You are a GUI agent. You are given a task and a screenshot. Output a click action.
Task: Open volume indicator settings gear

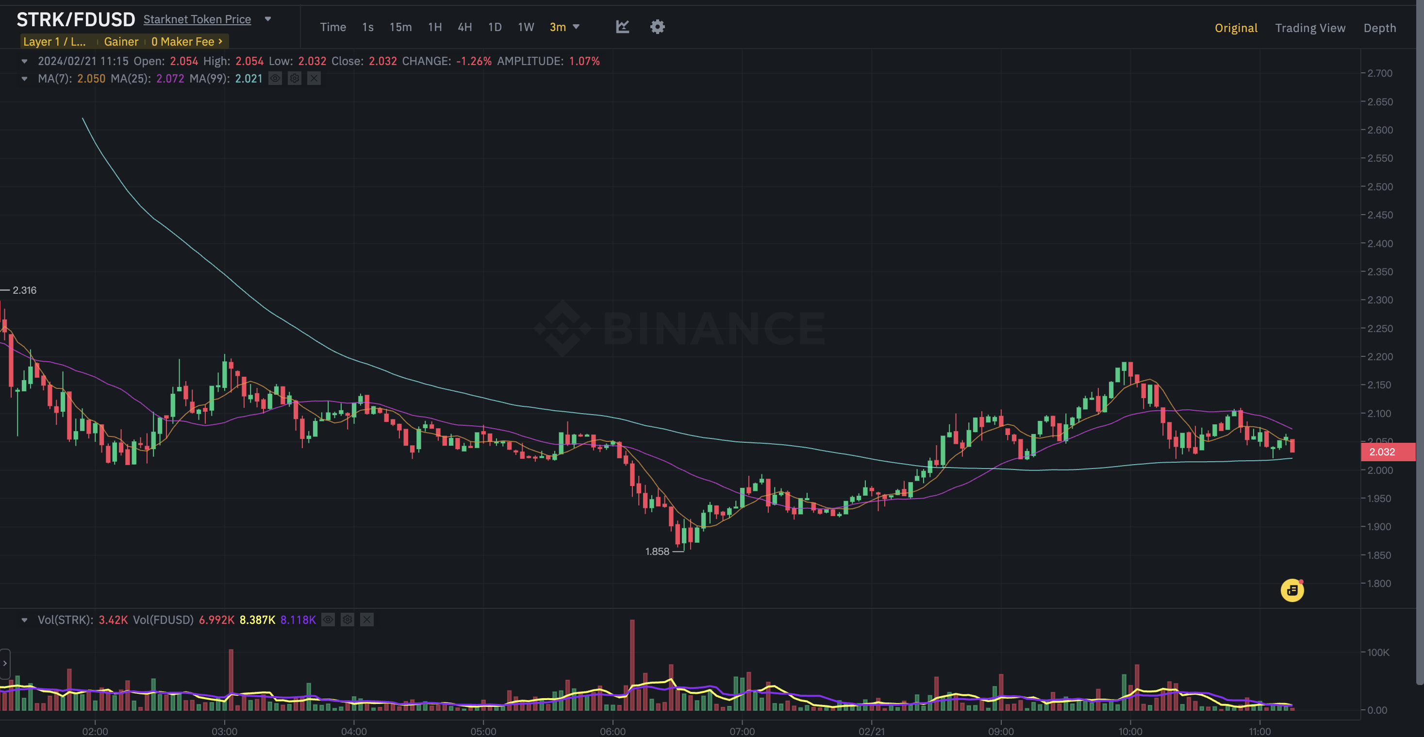click(x=347, y=620)
